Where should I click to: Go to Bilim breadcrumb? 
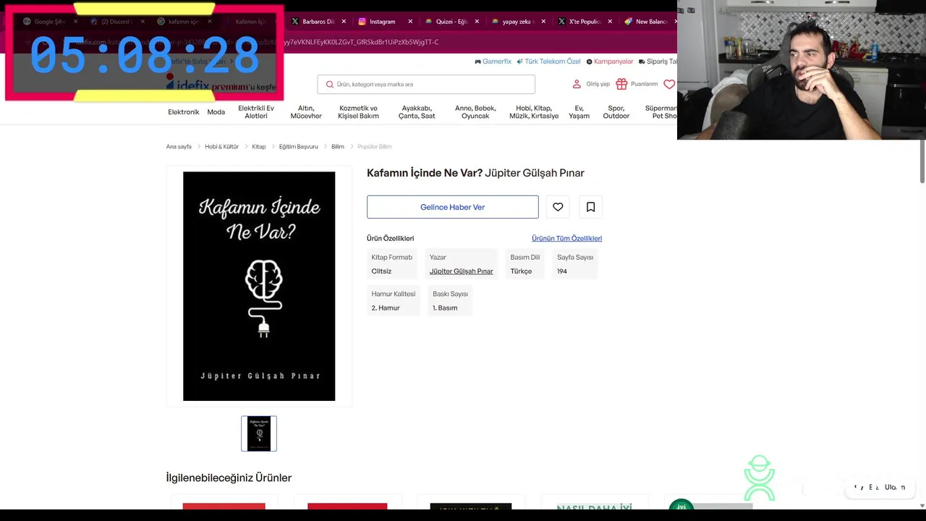coord(338,146)
